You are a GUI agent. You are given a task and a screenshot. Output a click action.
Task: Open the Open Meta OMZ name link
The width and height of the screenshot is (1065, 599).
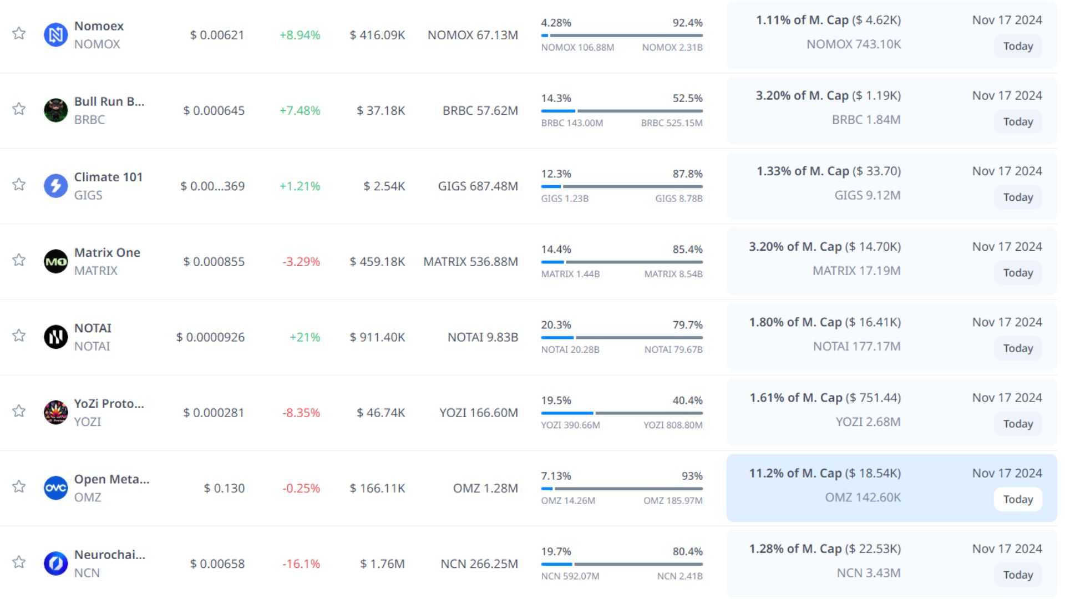point(111,479)
